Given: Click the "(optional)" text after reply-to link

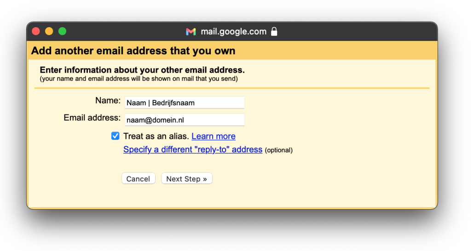Looking at the screenshot, I should coord(279,150).
